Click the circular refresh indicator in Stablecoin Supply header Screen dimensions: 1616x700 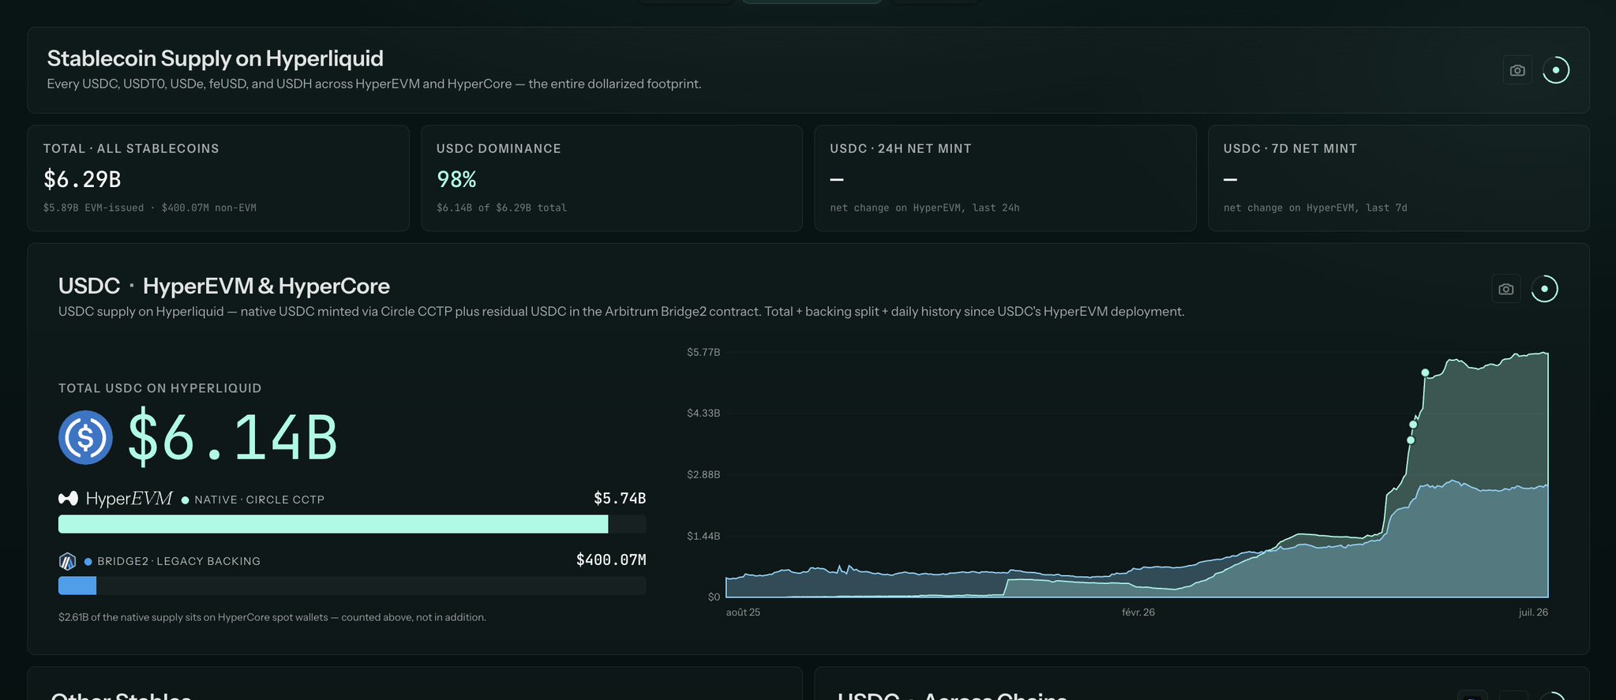(1556, 70)
